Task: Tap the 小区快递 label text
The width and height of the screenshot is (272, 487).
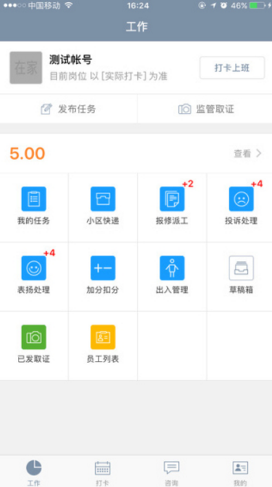Action: pyautogui.click(x=103, y=221)
